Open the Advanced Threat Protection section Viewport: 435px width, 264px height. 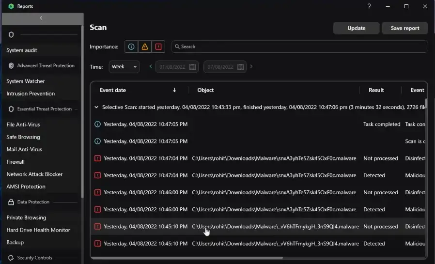[x=46, y=65]
